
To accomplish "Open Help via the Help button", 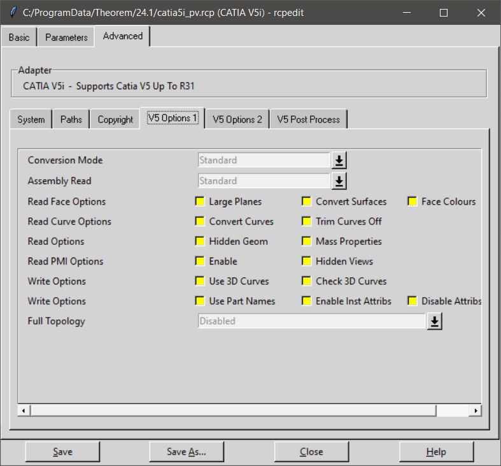I will pyautogui.click(x=436, y=451).
